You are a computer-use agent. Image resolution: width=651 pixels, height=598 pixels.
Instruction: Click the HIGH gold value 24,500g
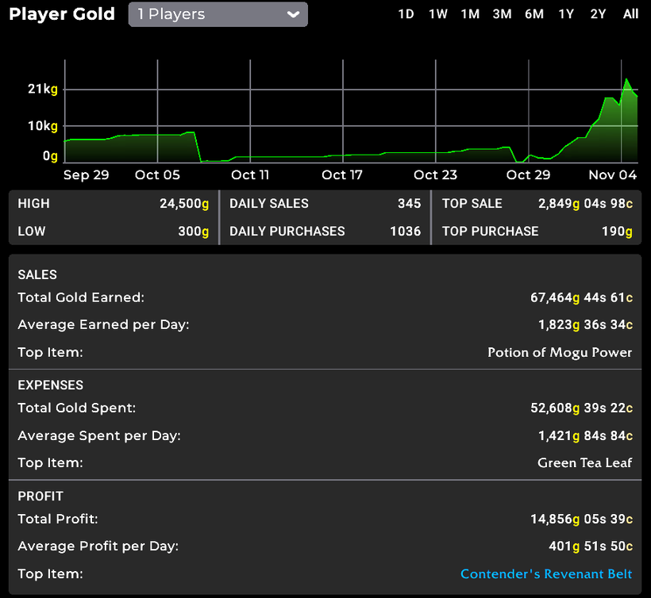point(184,204)
